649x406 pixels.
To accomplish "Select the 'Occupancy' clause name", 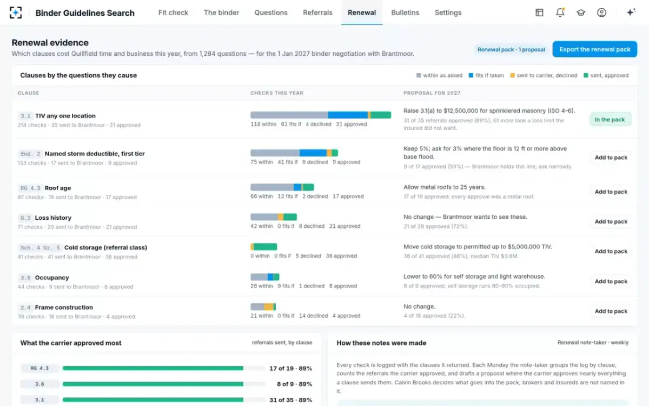I will point(52,278).
